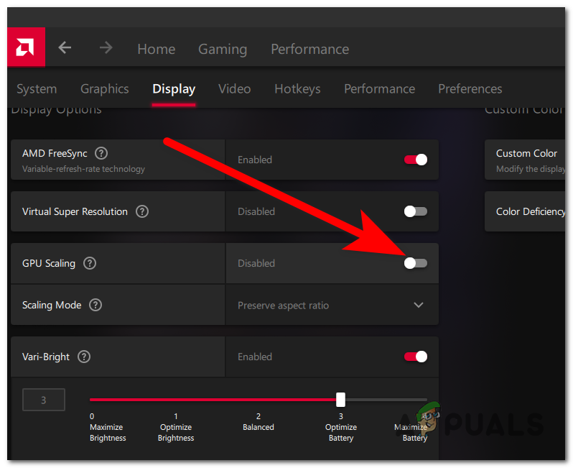Image resolution: width=573 pixels, height=468 pixels.
Task: Switch to the Video tab
Action: tap(235, 89)
